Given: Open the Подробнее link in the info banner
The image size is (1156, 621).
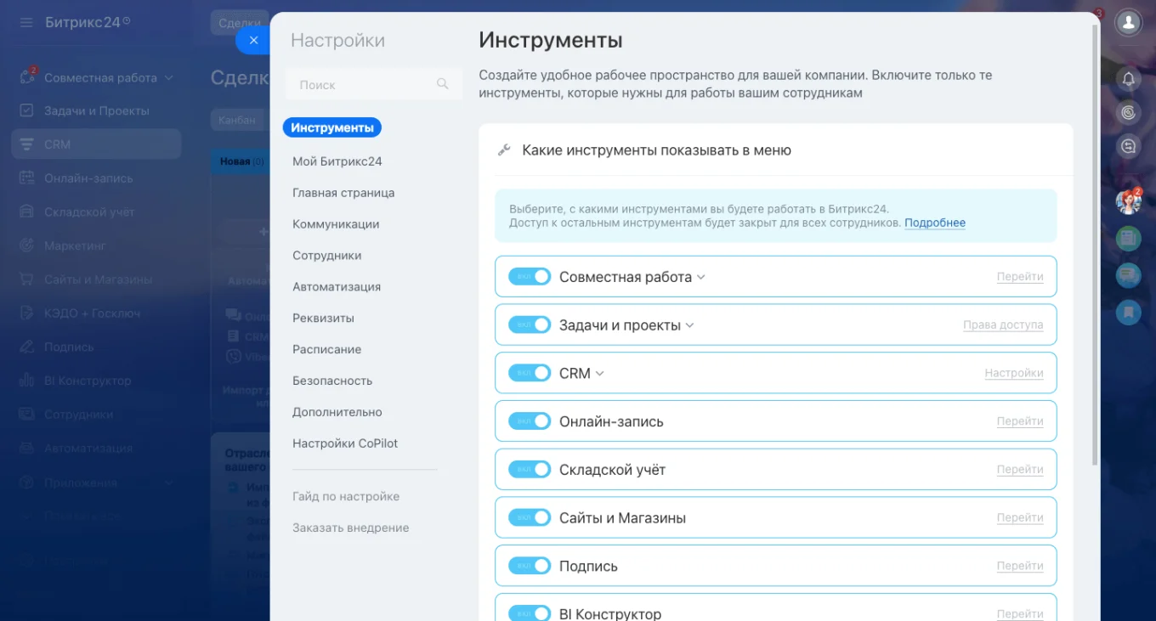Looking at the screenshot, I should point(935,223).
